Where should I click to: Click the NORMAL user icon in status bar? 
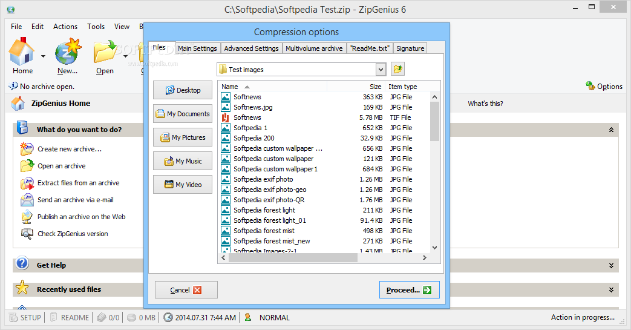248,317
